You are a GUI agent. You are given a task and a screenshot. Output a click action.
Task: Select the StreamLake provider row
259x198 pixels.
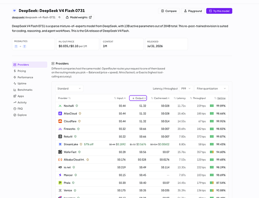pyautogui.click(x=142, y=144)
